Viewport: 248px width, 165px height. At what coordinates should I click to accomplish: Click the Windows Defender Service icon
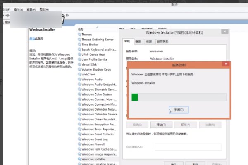79,114
